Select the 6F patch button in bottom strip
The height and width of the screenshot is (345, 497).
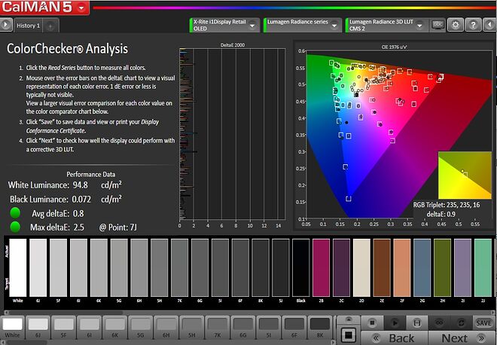coord(294,327)
